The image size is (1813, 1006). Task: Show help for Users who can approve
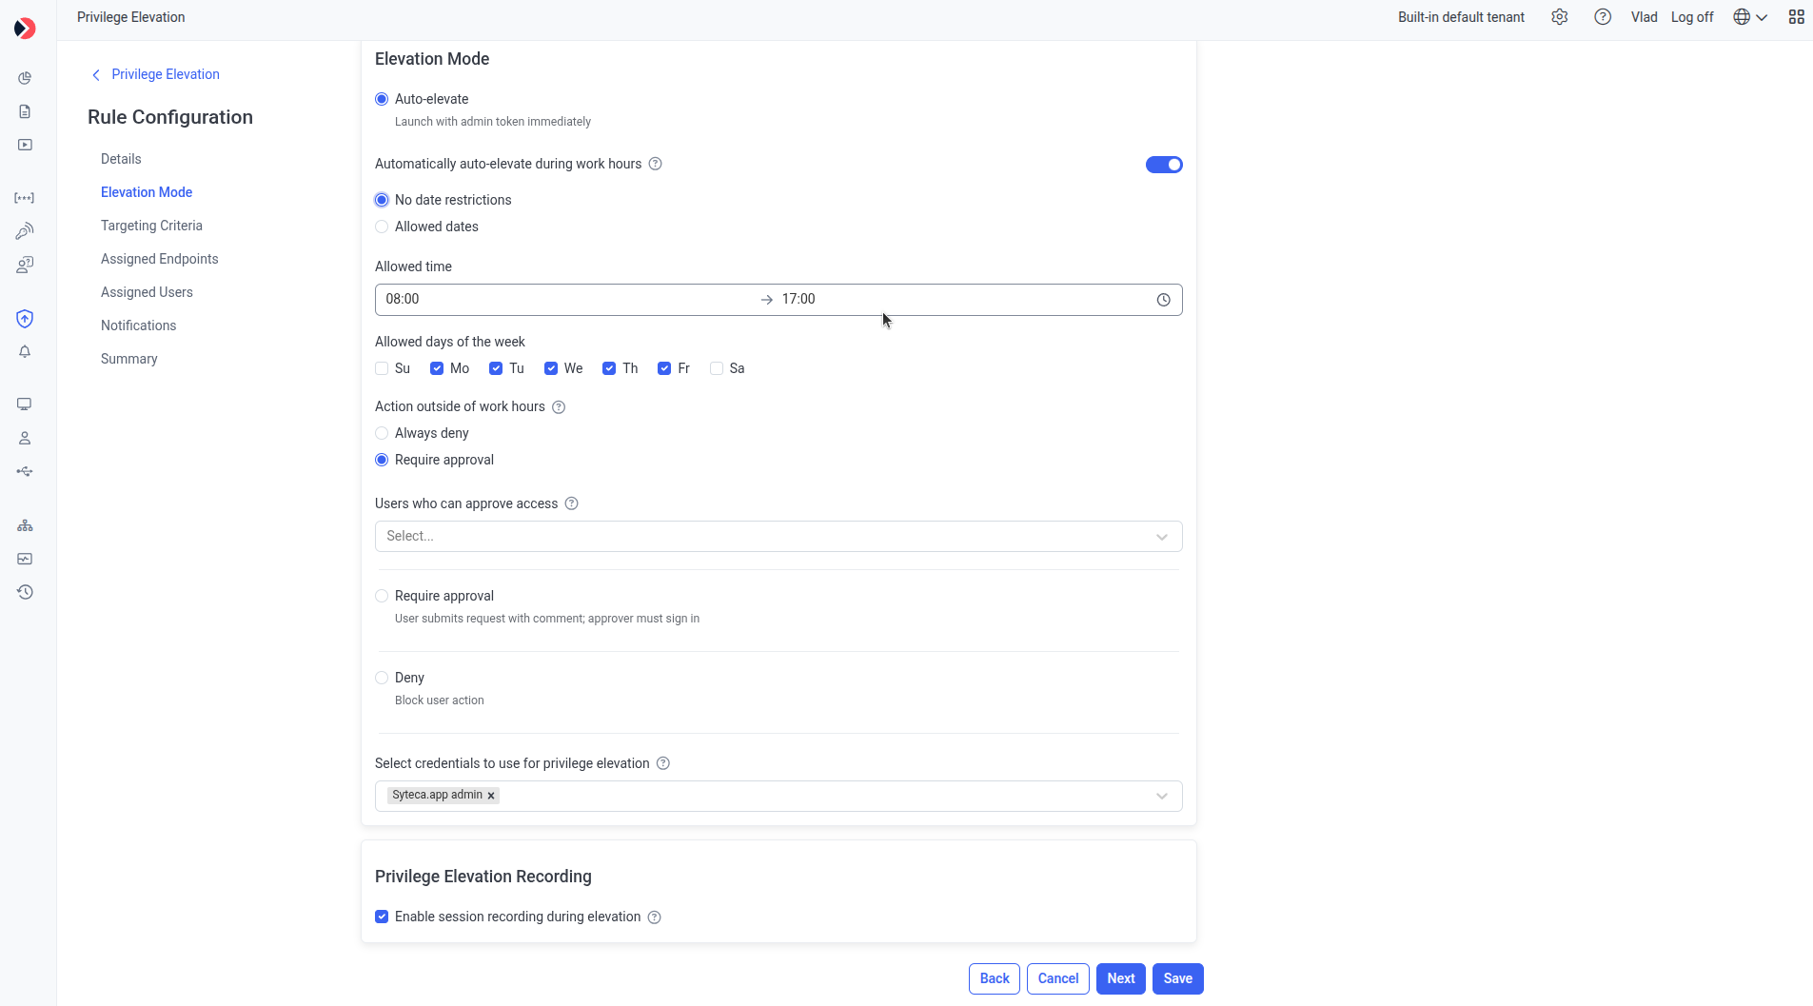571,503
